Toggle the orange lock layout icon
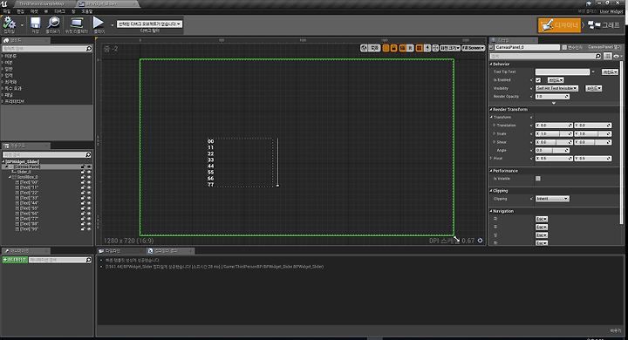Viewport: 628px width, 340px height. (393, 48)
